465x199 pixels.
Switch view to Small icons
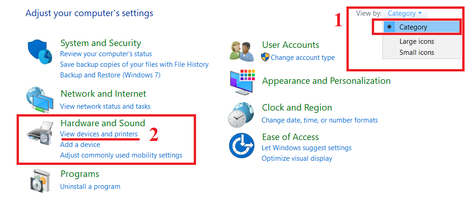tap(417, 53)
